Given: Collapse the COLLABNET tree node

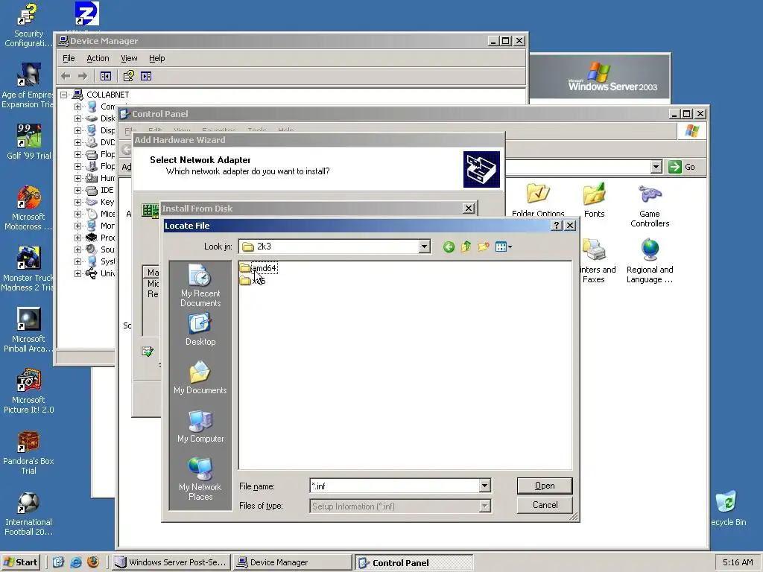Looking at the screenshot, I should [64, 95].
